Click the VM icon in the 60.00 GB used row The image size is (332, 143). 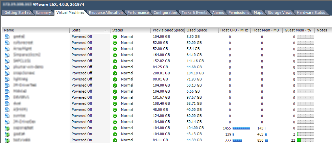[7, 116]
